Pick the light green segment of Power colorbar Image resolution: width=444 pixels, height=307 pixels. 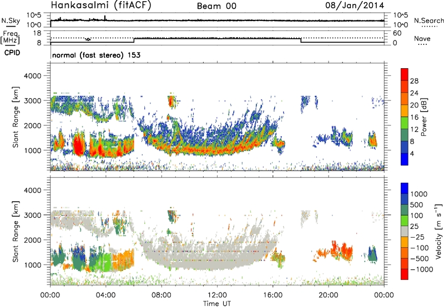tap(405, 123)
